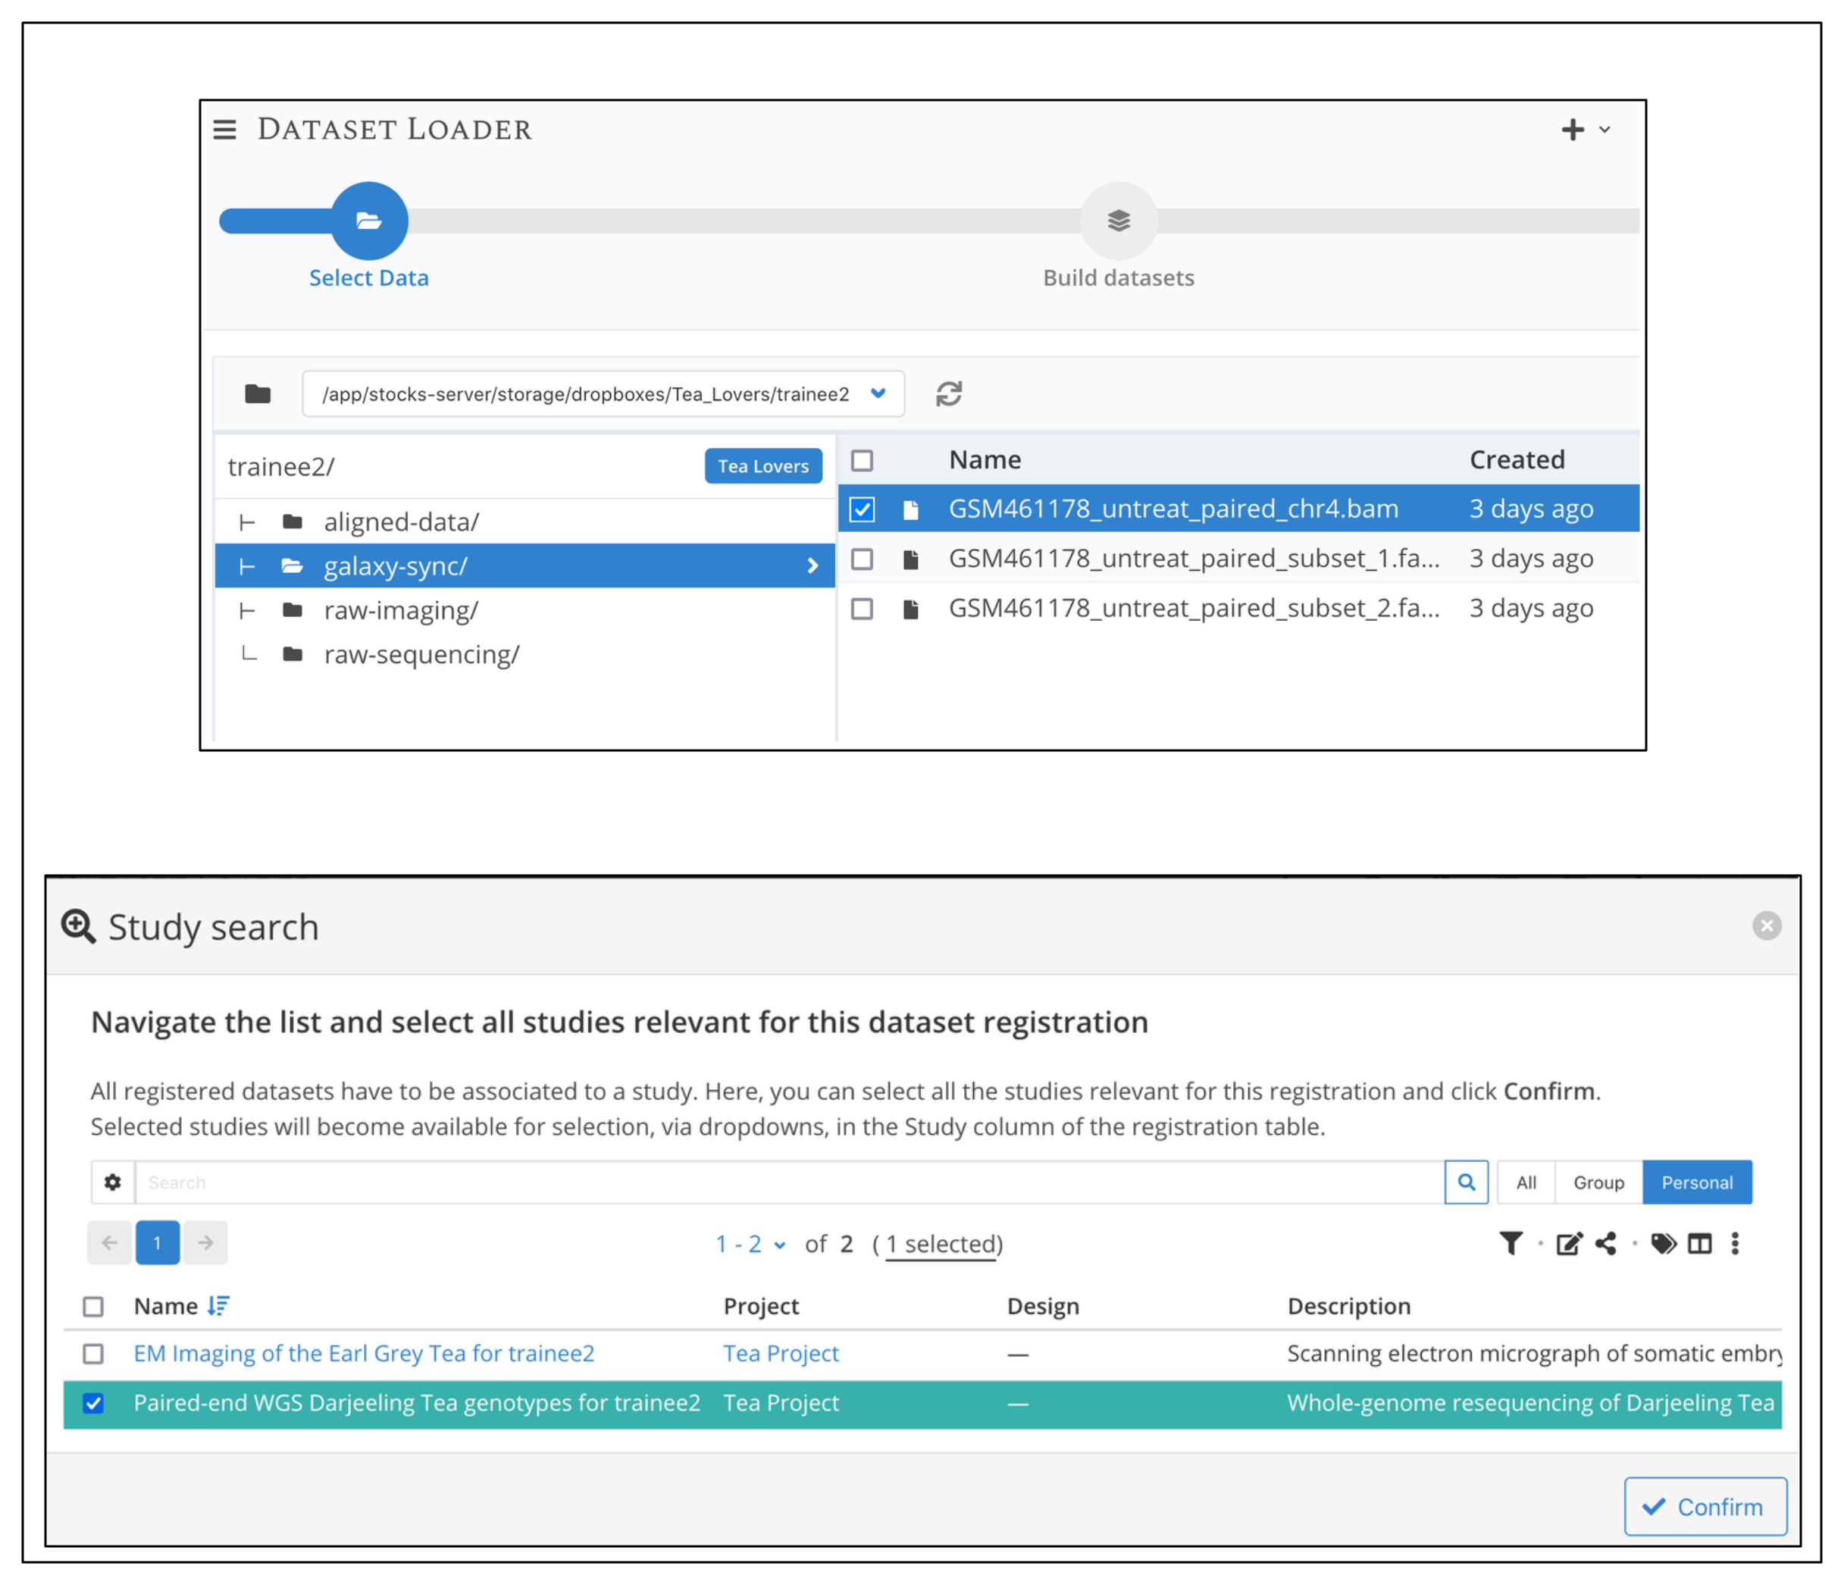Image resolution: width=1844 pixels, height=1585 pixels.
Task: Click the 1 selected link
Action: [x=941, y=1244]
